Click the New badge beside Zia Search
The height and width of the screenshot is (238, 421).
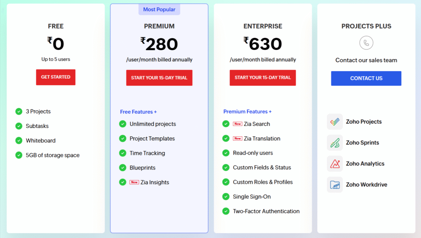pyautogui.click(x=238, y=124)
